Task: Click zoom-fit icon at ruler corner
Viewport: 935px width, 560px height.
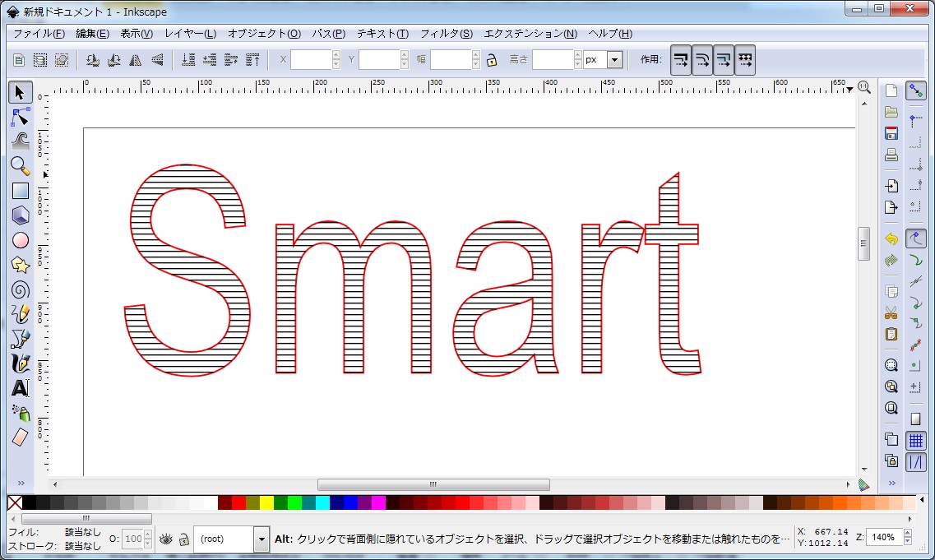Action: click(864, 88)
